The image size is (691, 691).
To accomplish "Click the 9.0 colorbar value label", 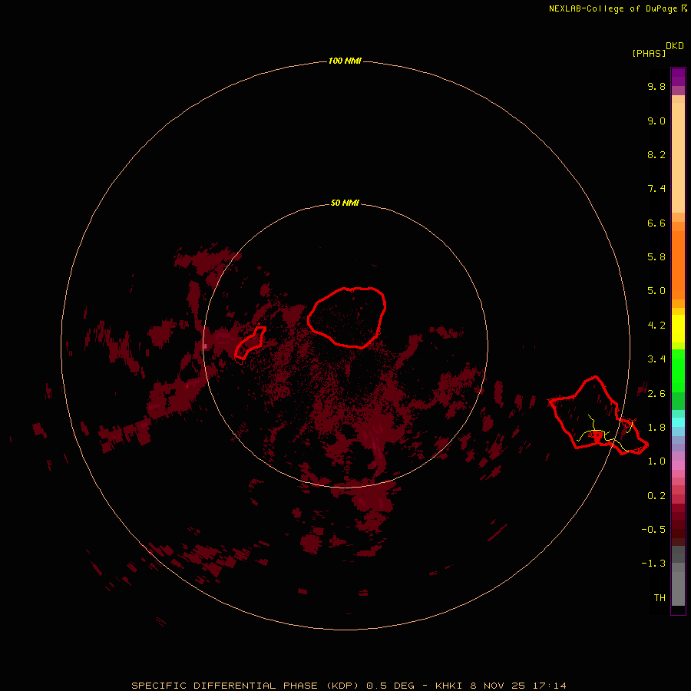I will (656, 121).
